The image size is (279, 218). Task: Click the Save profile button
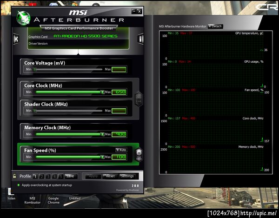click(71, 176)
